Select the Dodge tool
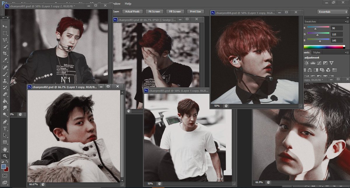Viewport: 350px width, 188px height. pyautogui.click(x=5, y=114)
